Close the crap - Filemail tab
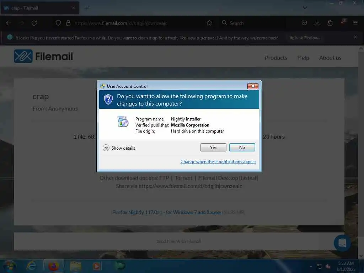 (x=73, y=8)
